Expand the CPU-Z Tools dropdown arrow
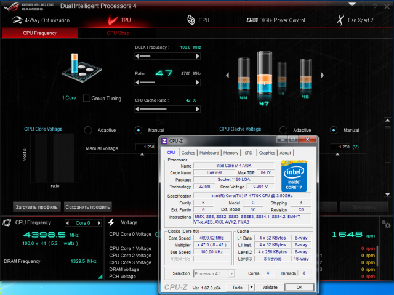 coord(251,287)
